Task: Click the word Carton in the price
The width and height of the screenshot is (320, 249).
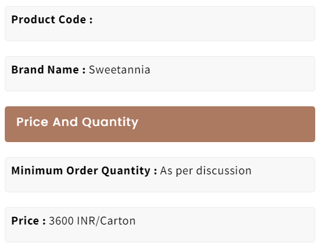Action: [118, 221]
